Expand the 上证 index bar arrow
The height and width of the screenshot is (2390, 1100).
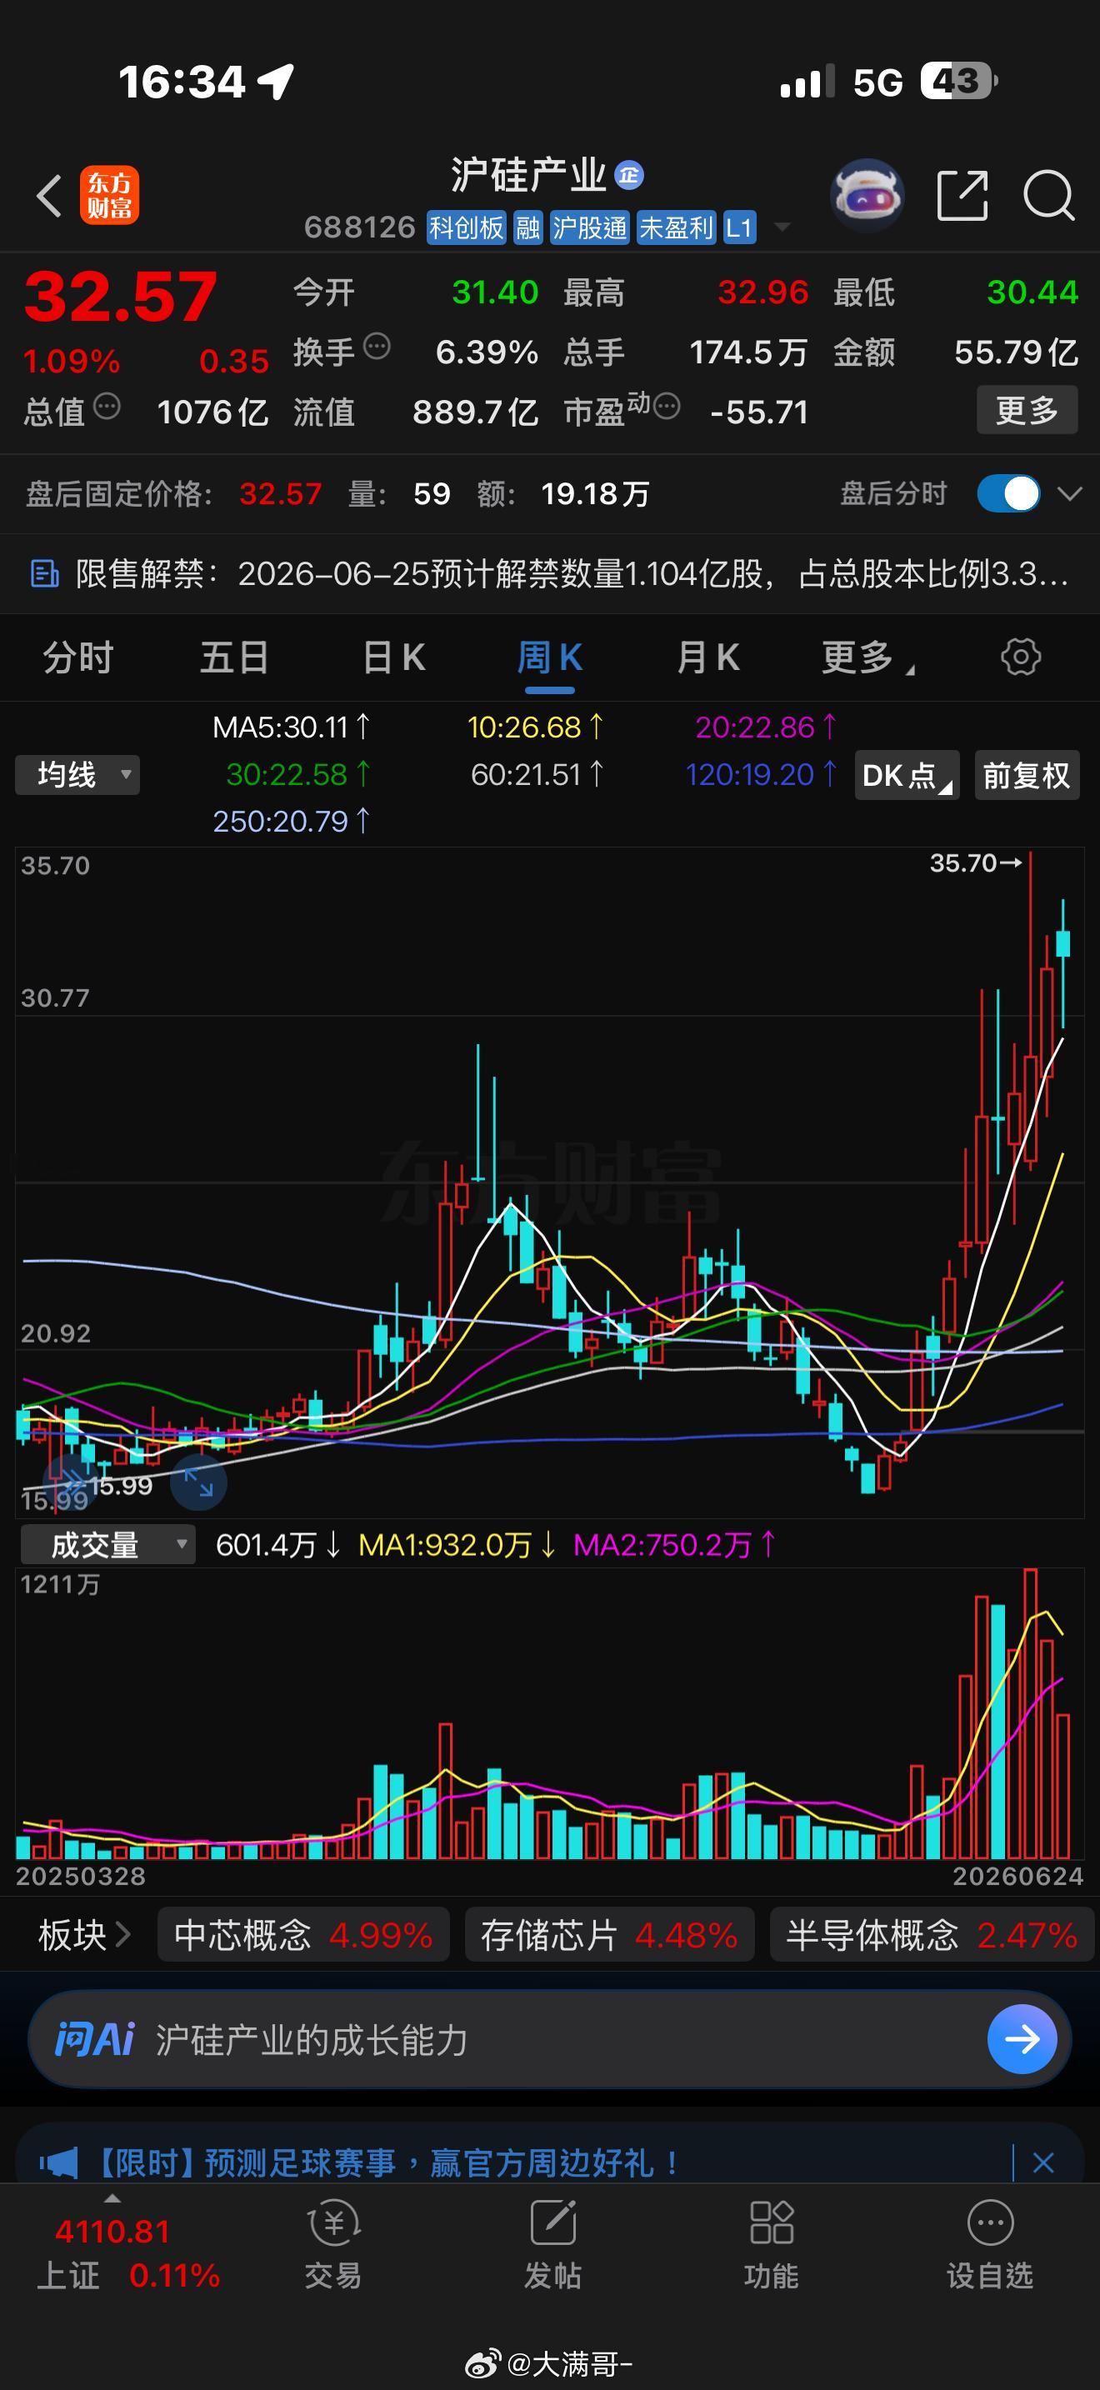pyautogui.click(x=112, y=2199)
